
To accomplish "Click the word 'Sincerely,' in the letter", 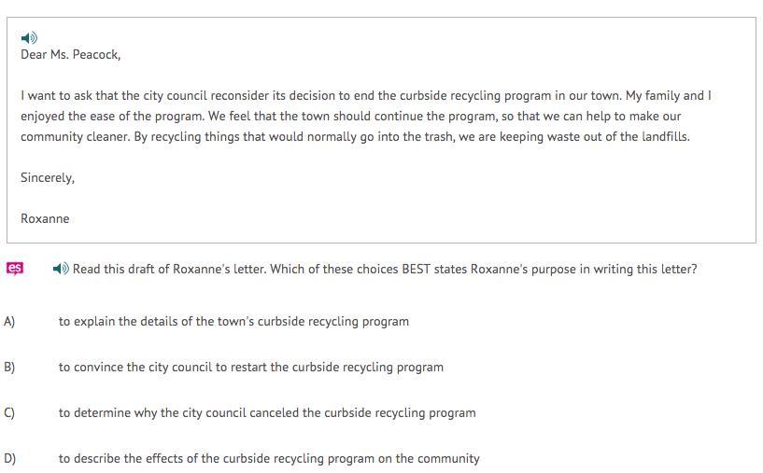I will coord(48,178).
